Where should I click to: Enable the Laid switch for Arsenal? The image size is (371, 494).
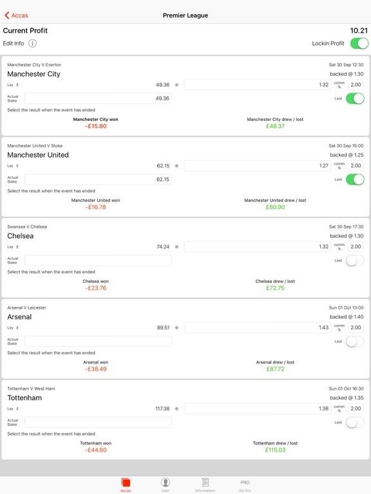355,342
